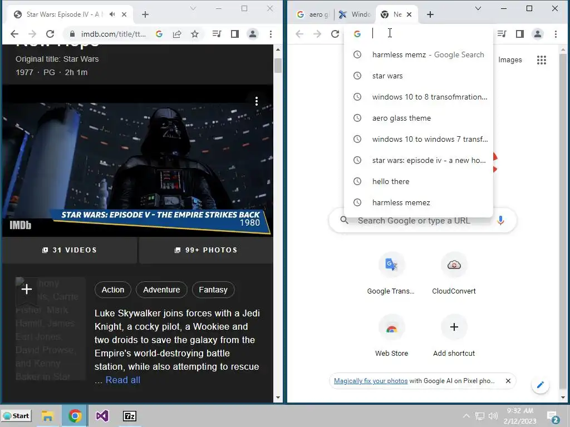Open video options three-dot menu
The height and width of the screenshot is (427, 570).
coord(257,101)
